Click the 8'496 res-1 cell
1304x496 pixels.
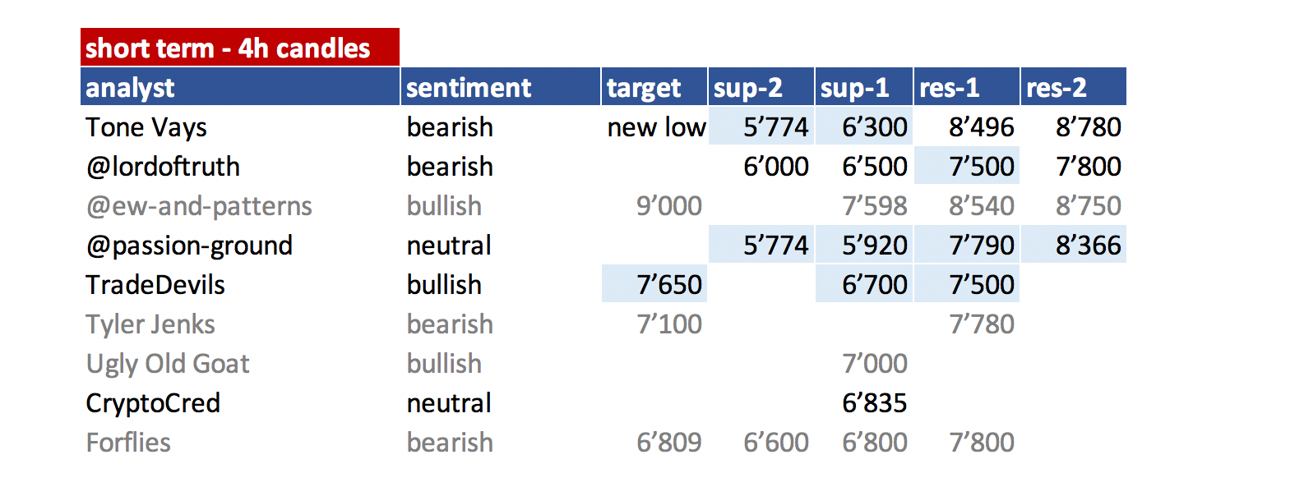pos(982,127)
